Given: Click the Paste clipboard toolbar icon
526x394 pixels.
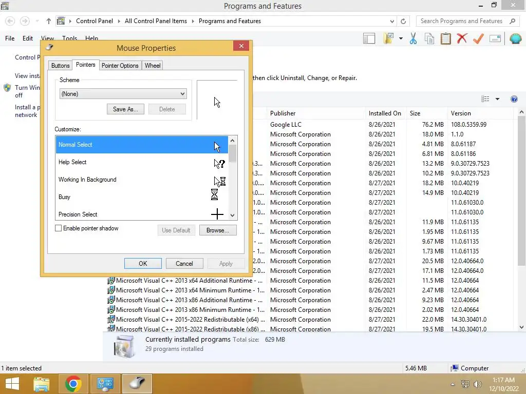Looking at the screenshot, I should coord(445,38).
